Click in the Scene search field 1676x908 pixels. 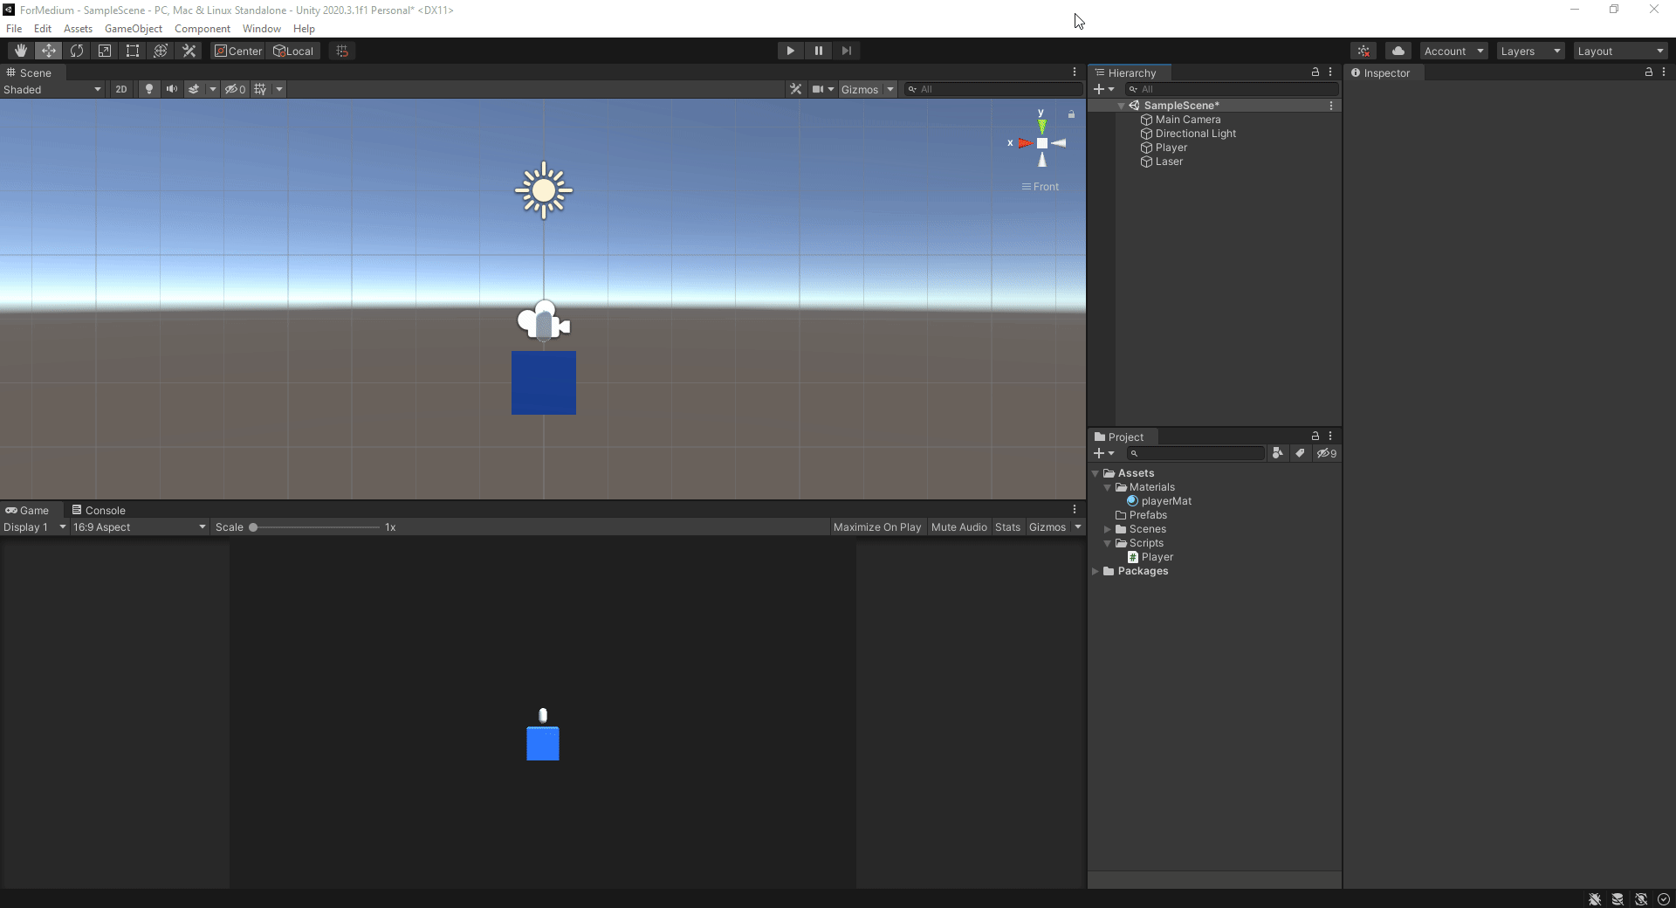click(x=993, y=89)
